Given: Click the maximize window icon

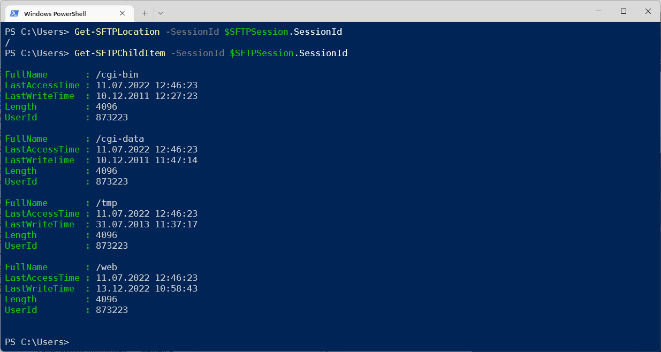Looking at the screenshot, I should (623, 11).
